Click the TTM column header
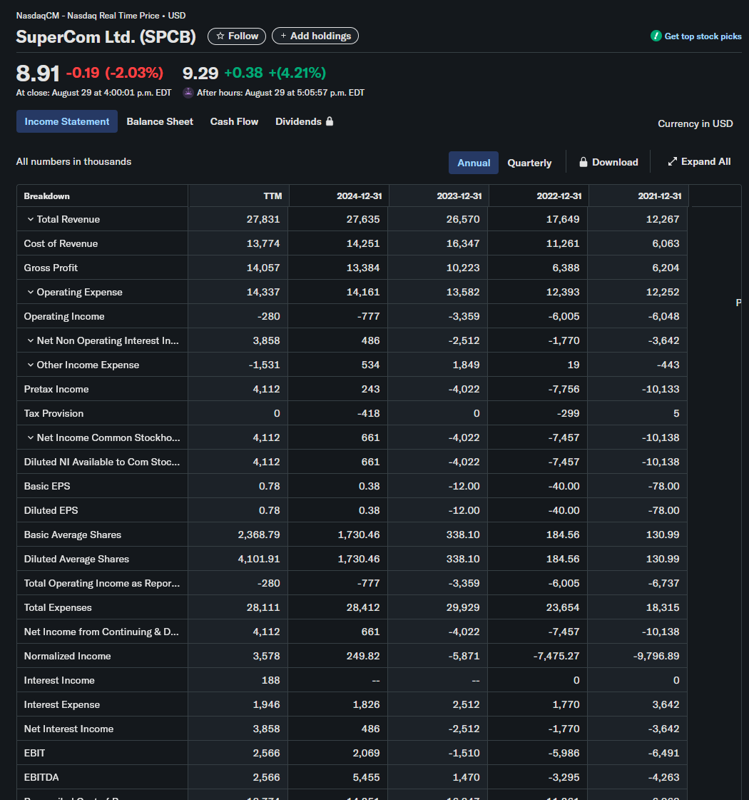This screenshot has height=800, width=749. click(272, 196)
